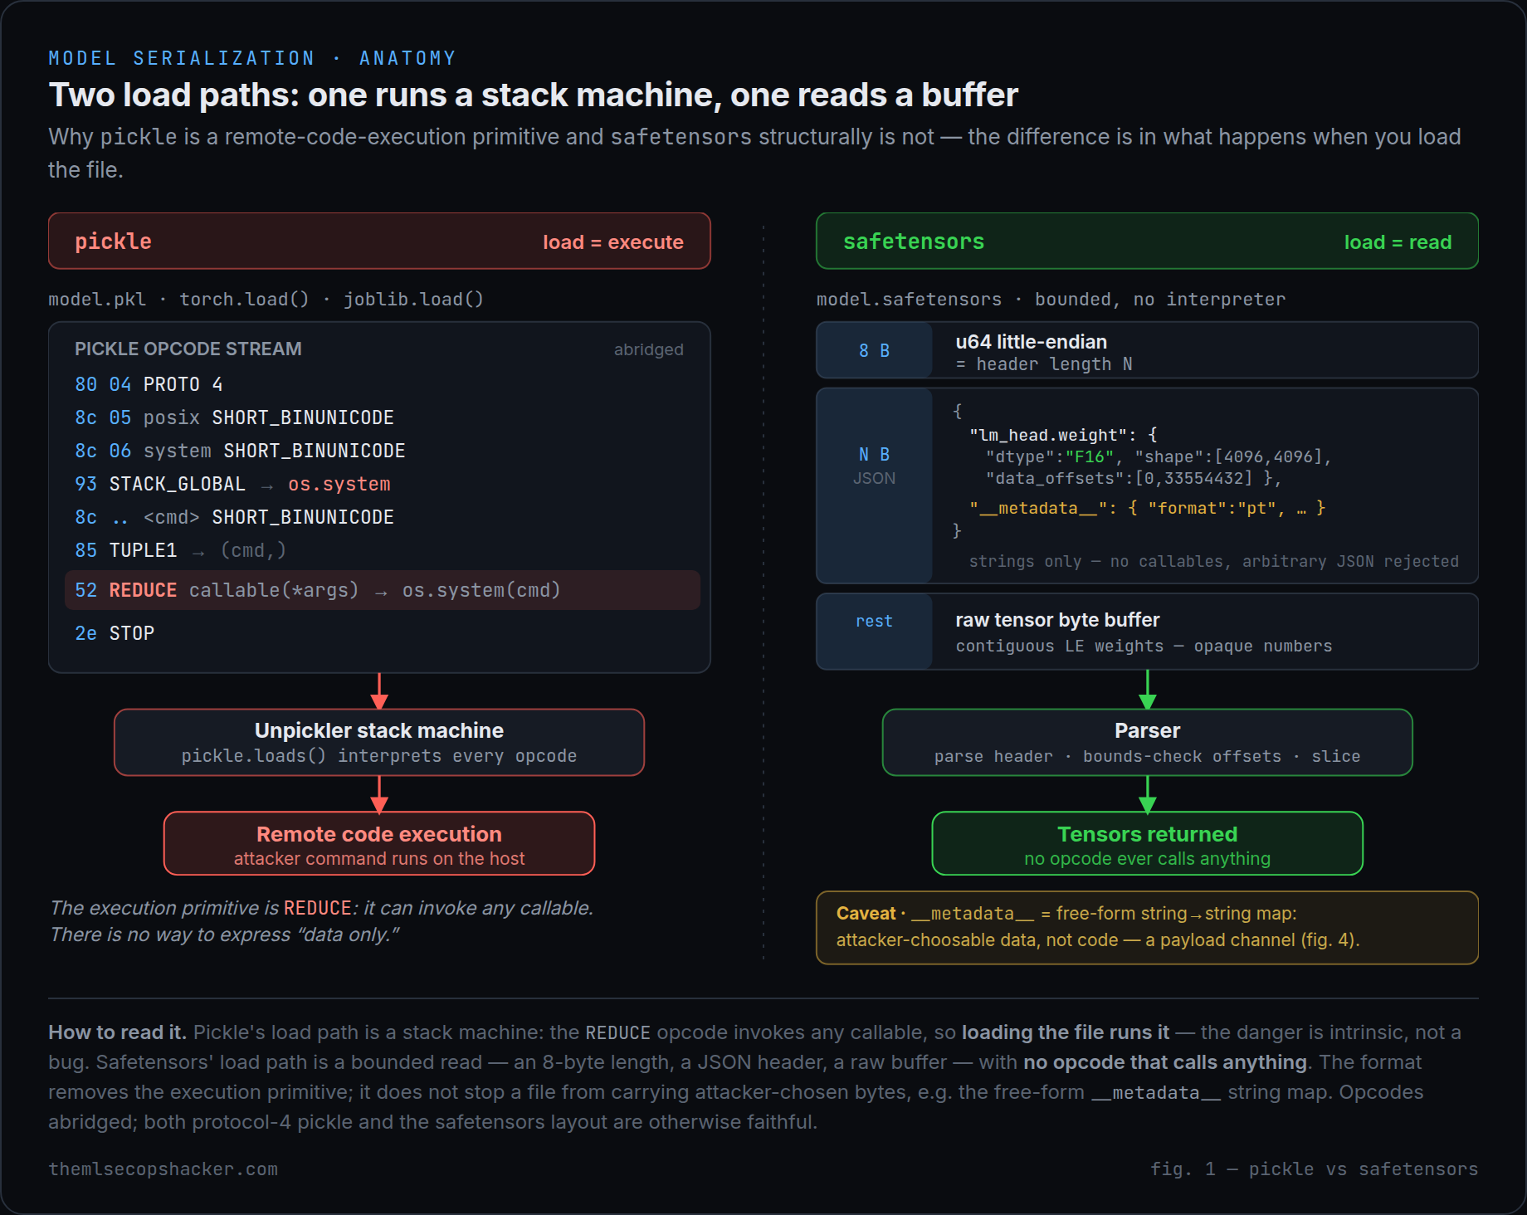Click the green safetensors header banner
This screenshot has height=1215, width=1527.
1147,241
